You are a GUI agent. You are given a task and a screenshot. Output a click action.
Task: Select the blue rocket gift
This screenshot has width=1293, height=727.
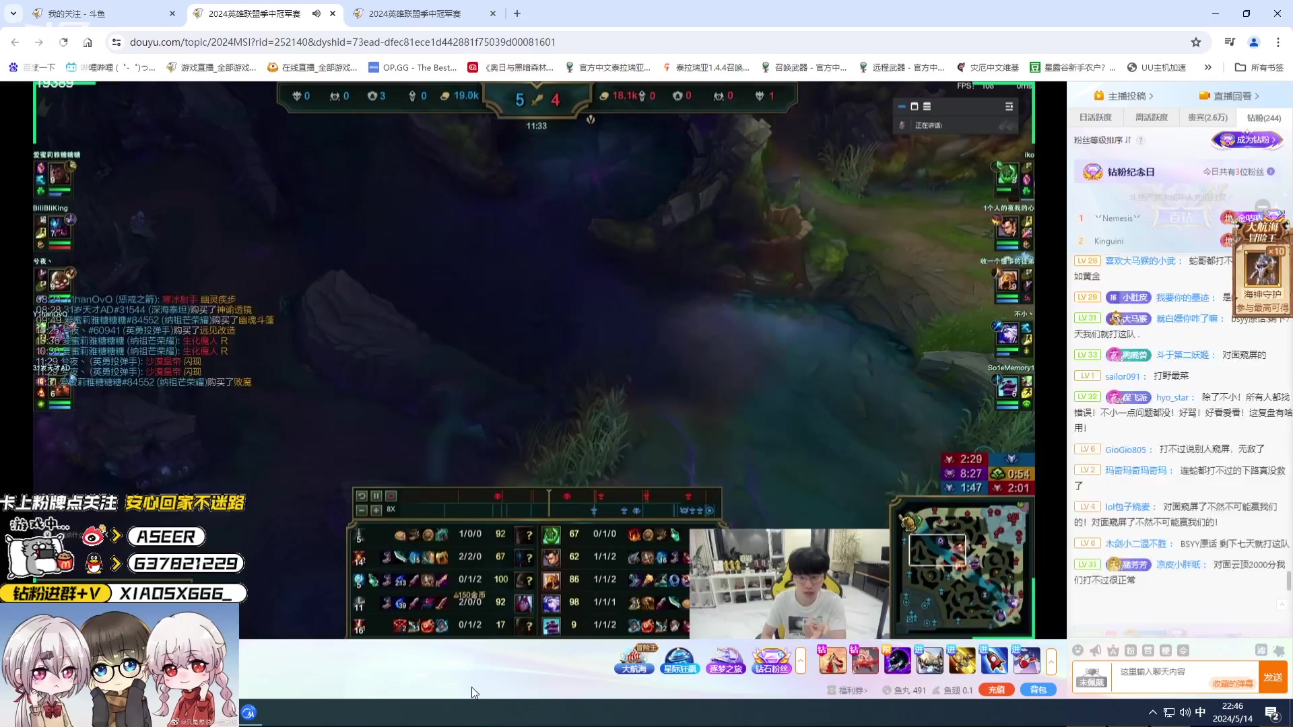994,660
